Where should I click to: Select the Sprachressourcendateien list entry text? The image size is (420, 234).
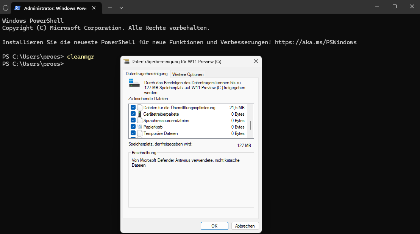click(166, 121)
